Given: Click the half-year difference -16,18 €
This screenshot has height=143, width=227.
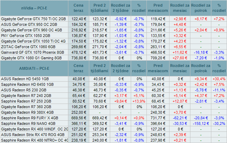Looking at the screenshot, I should 201,52.
